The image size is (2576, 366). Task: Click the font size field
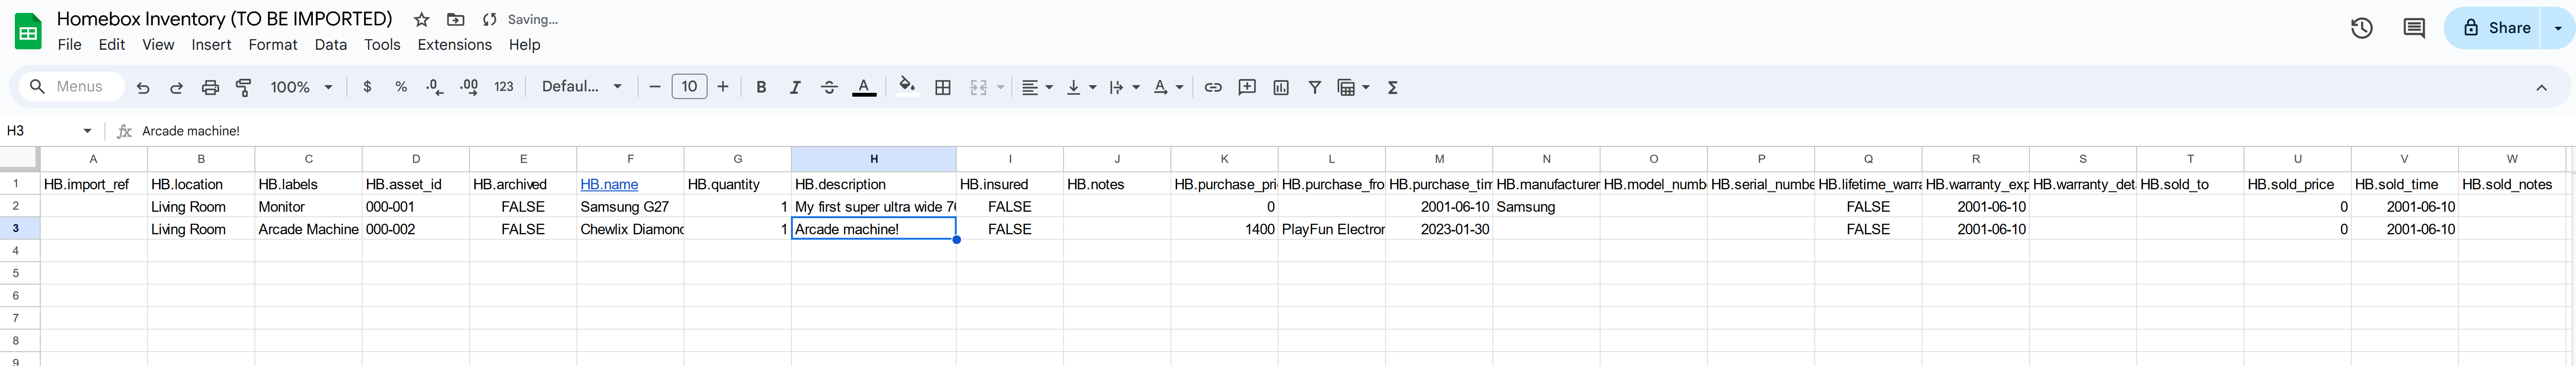click(x=689, y=87)
